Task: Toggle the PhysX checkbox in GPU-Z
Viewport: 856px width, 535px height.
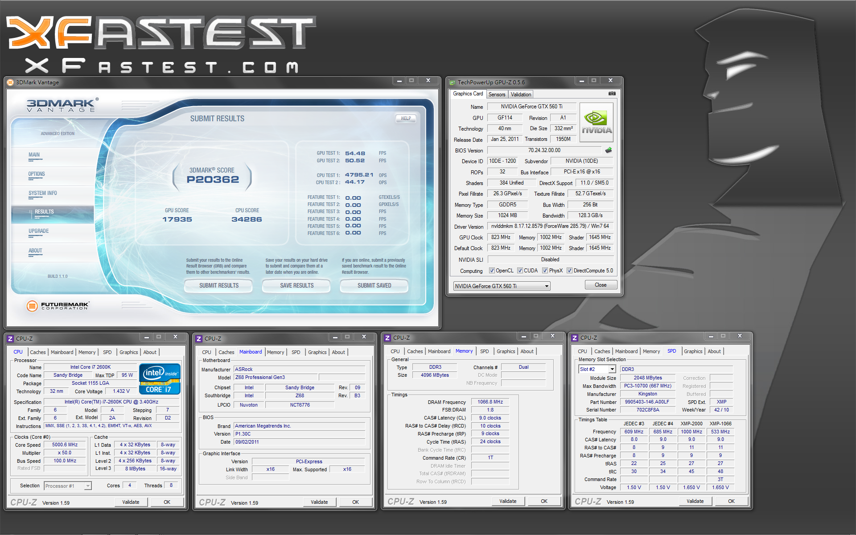Action: pos(545,271)
